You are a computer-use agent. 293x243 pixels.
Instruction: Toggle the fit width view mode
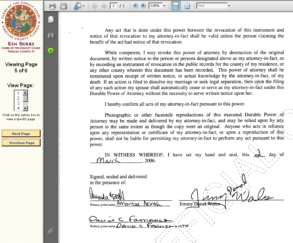tap(176, 6)
